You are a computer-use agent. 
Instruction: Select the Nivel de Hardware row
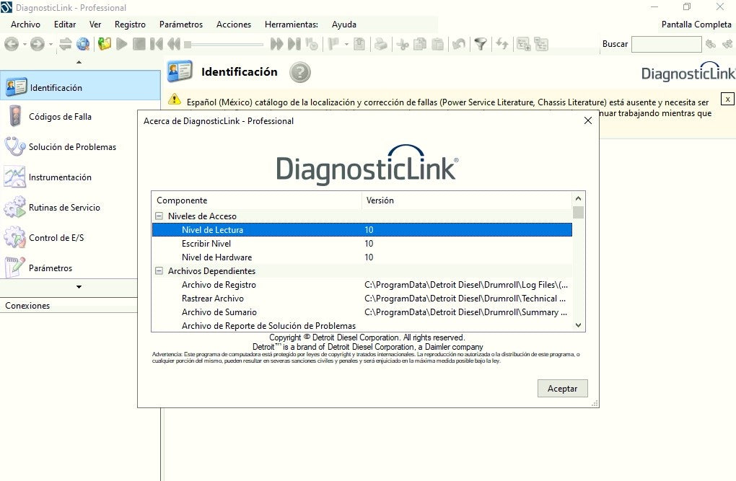tap(362, 257)
